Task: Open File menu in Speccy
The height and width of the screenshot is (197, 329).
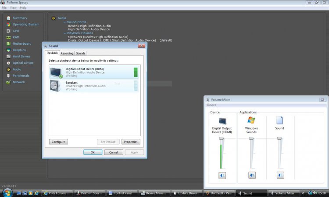Action: click(4, 8)
